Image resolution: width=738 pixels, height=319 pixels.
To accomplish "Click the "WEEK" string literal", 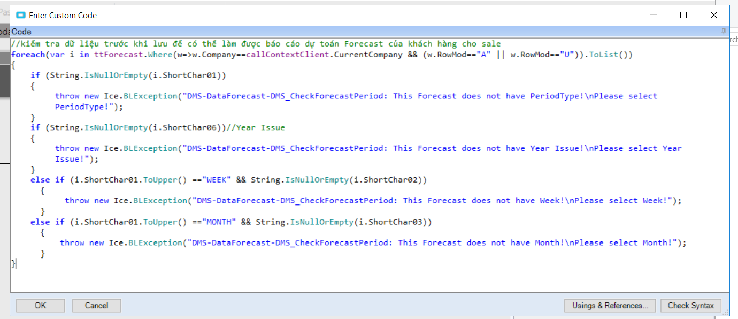I will [217, 180].
